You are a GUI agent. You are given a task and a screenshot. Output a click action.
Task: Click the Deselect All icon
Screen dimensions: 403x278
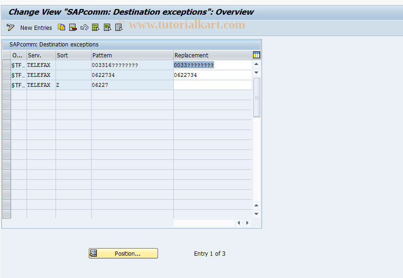118,27
